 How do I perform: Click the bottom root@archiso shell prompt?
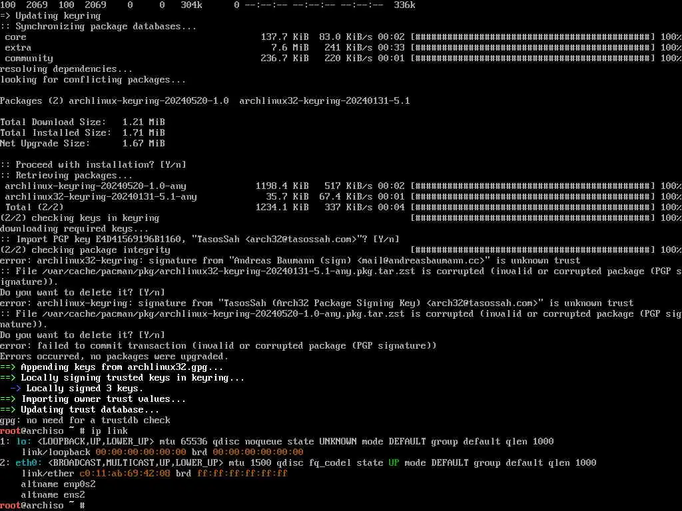[x=43, y=506]
